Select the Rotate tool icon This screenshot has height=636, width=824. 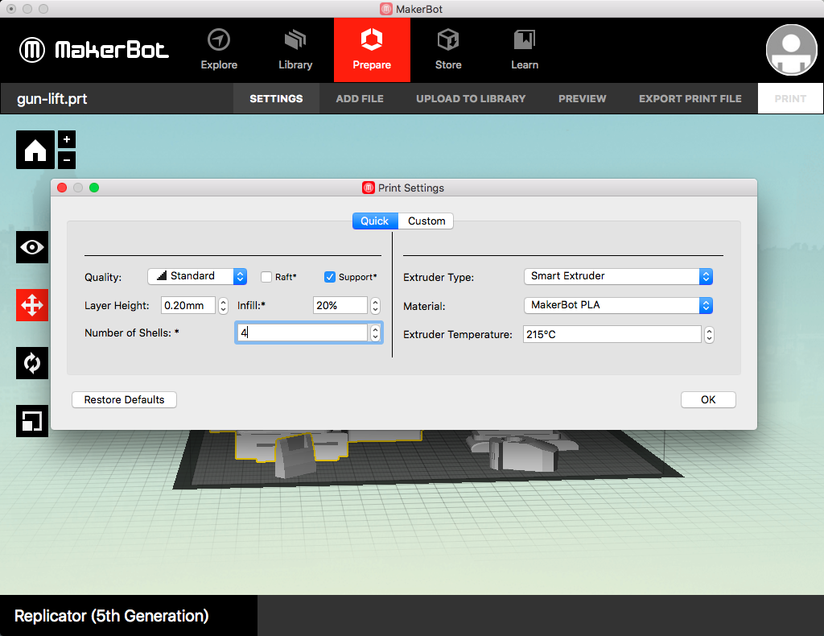pos(32,362)
